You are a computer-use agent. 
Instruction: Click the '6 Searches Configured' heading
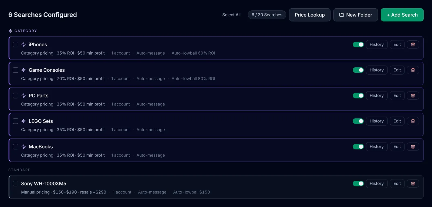[x=43, y=15]
